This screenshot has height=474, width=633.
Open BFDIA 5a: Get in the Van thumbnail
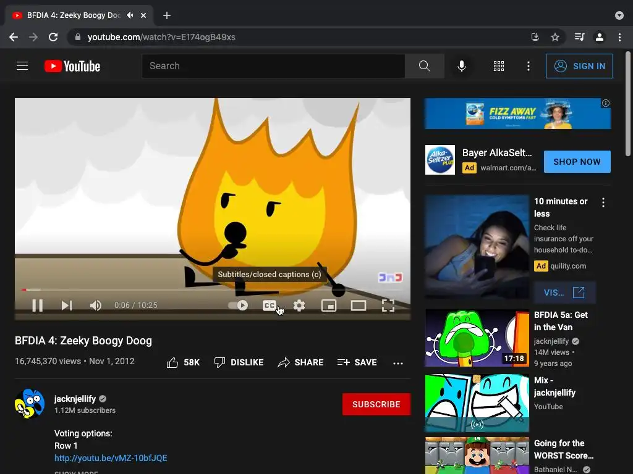477,338
